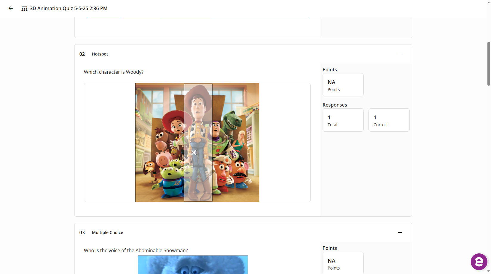Viewport: 491px width, 274px height.
Task: Click the 'Hotspot' question type label
Action: pyautogui.click(x=100, y=54)
